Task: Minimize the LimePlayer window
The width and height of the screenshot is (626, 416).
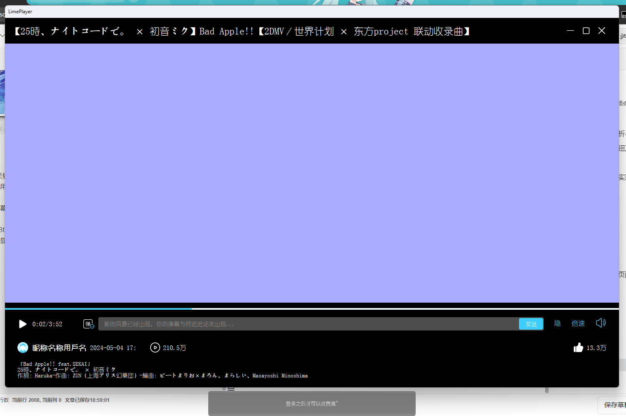Action: click(x=570, y=31)
